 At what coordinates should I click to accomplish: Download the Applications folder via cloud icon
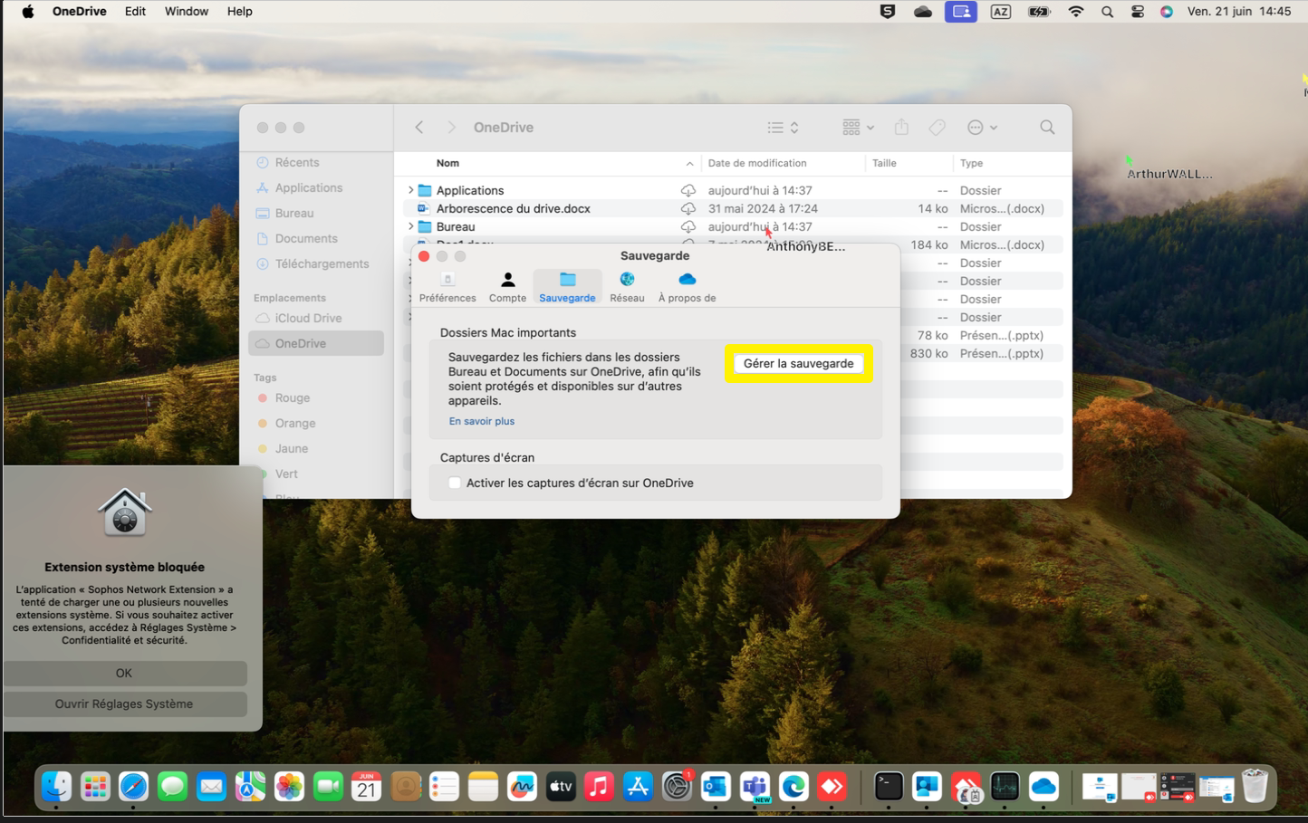tap(688, 190)
